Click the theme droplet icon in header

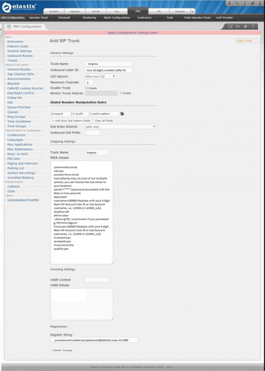tap(230, 4)
